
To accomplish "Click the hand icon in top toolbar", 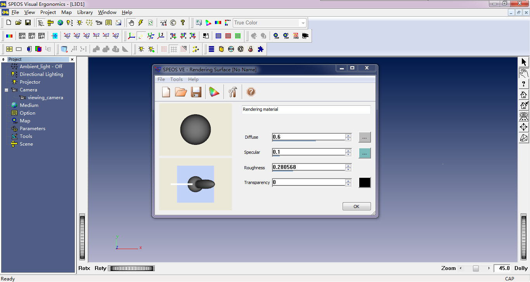I will coord(131,23).
